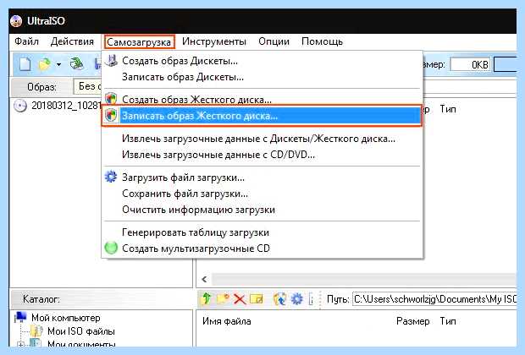Choose Загрузить файл загрузки
525x355 pixels.
(262, 177)
